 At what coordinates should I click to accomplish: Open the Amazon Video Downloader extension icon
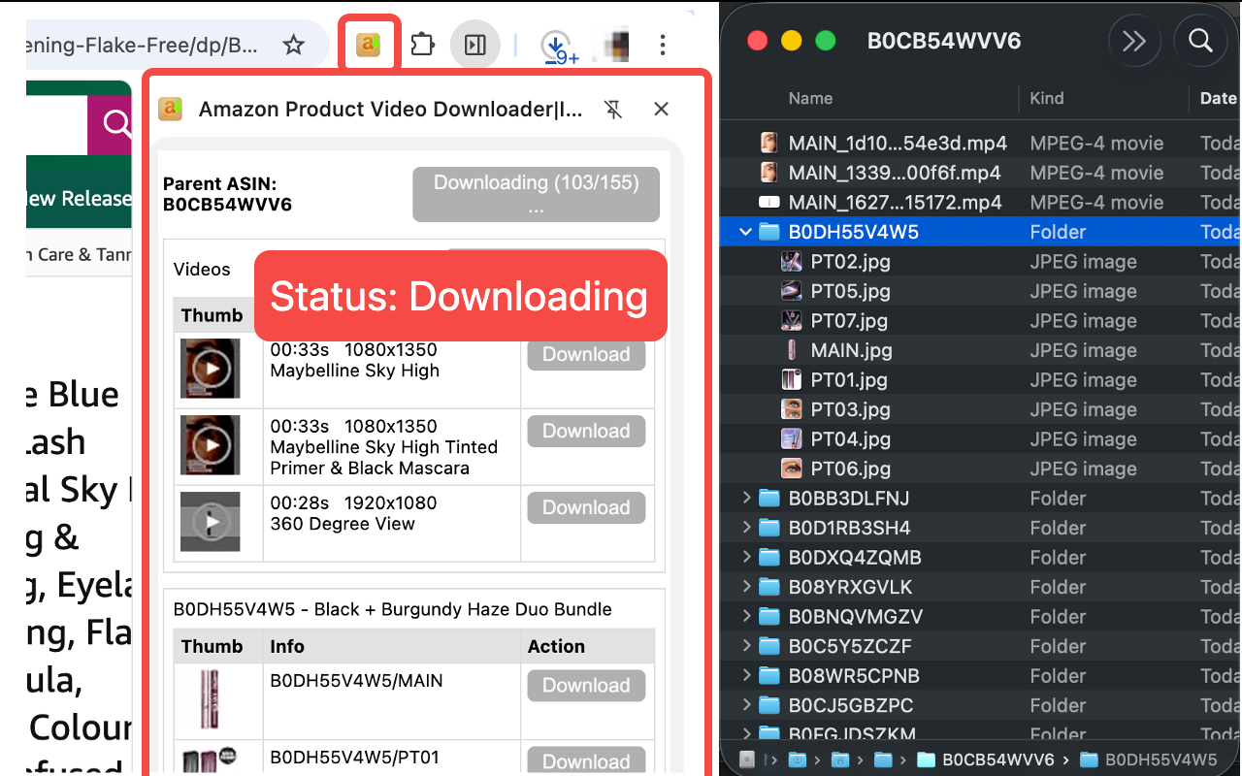click(x=368, y=45)
